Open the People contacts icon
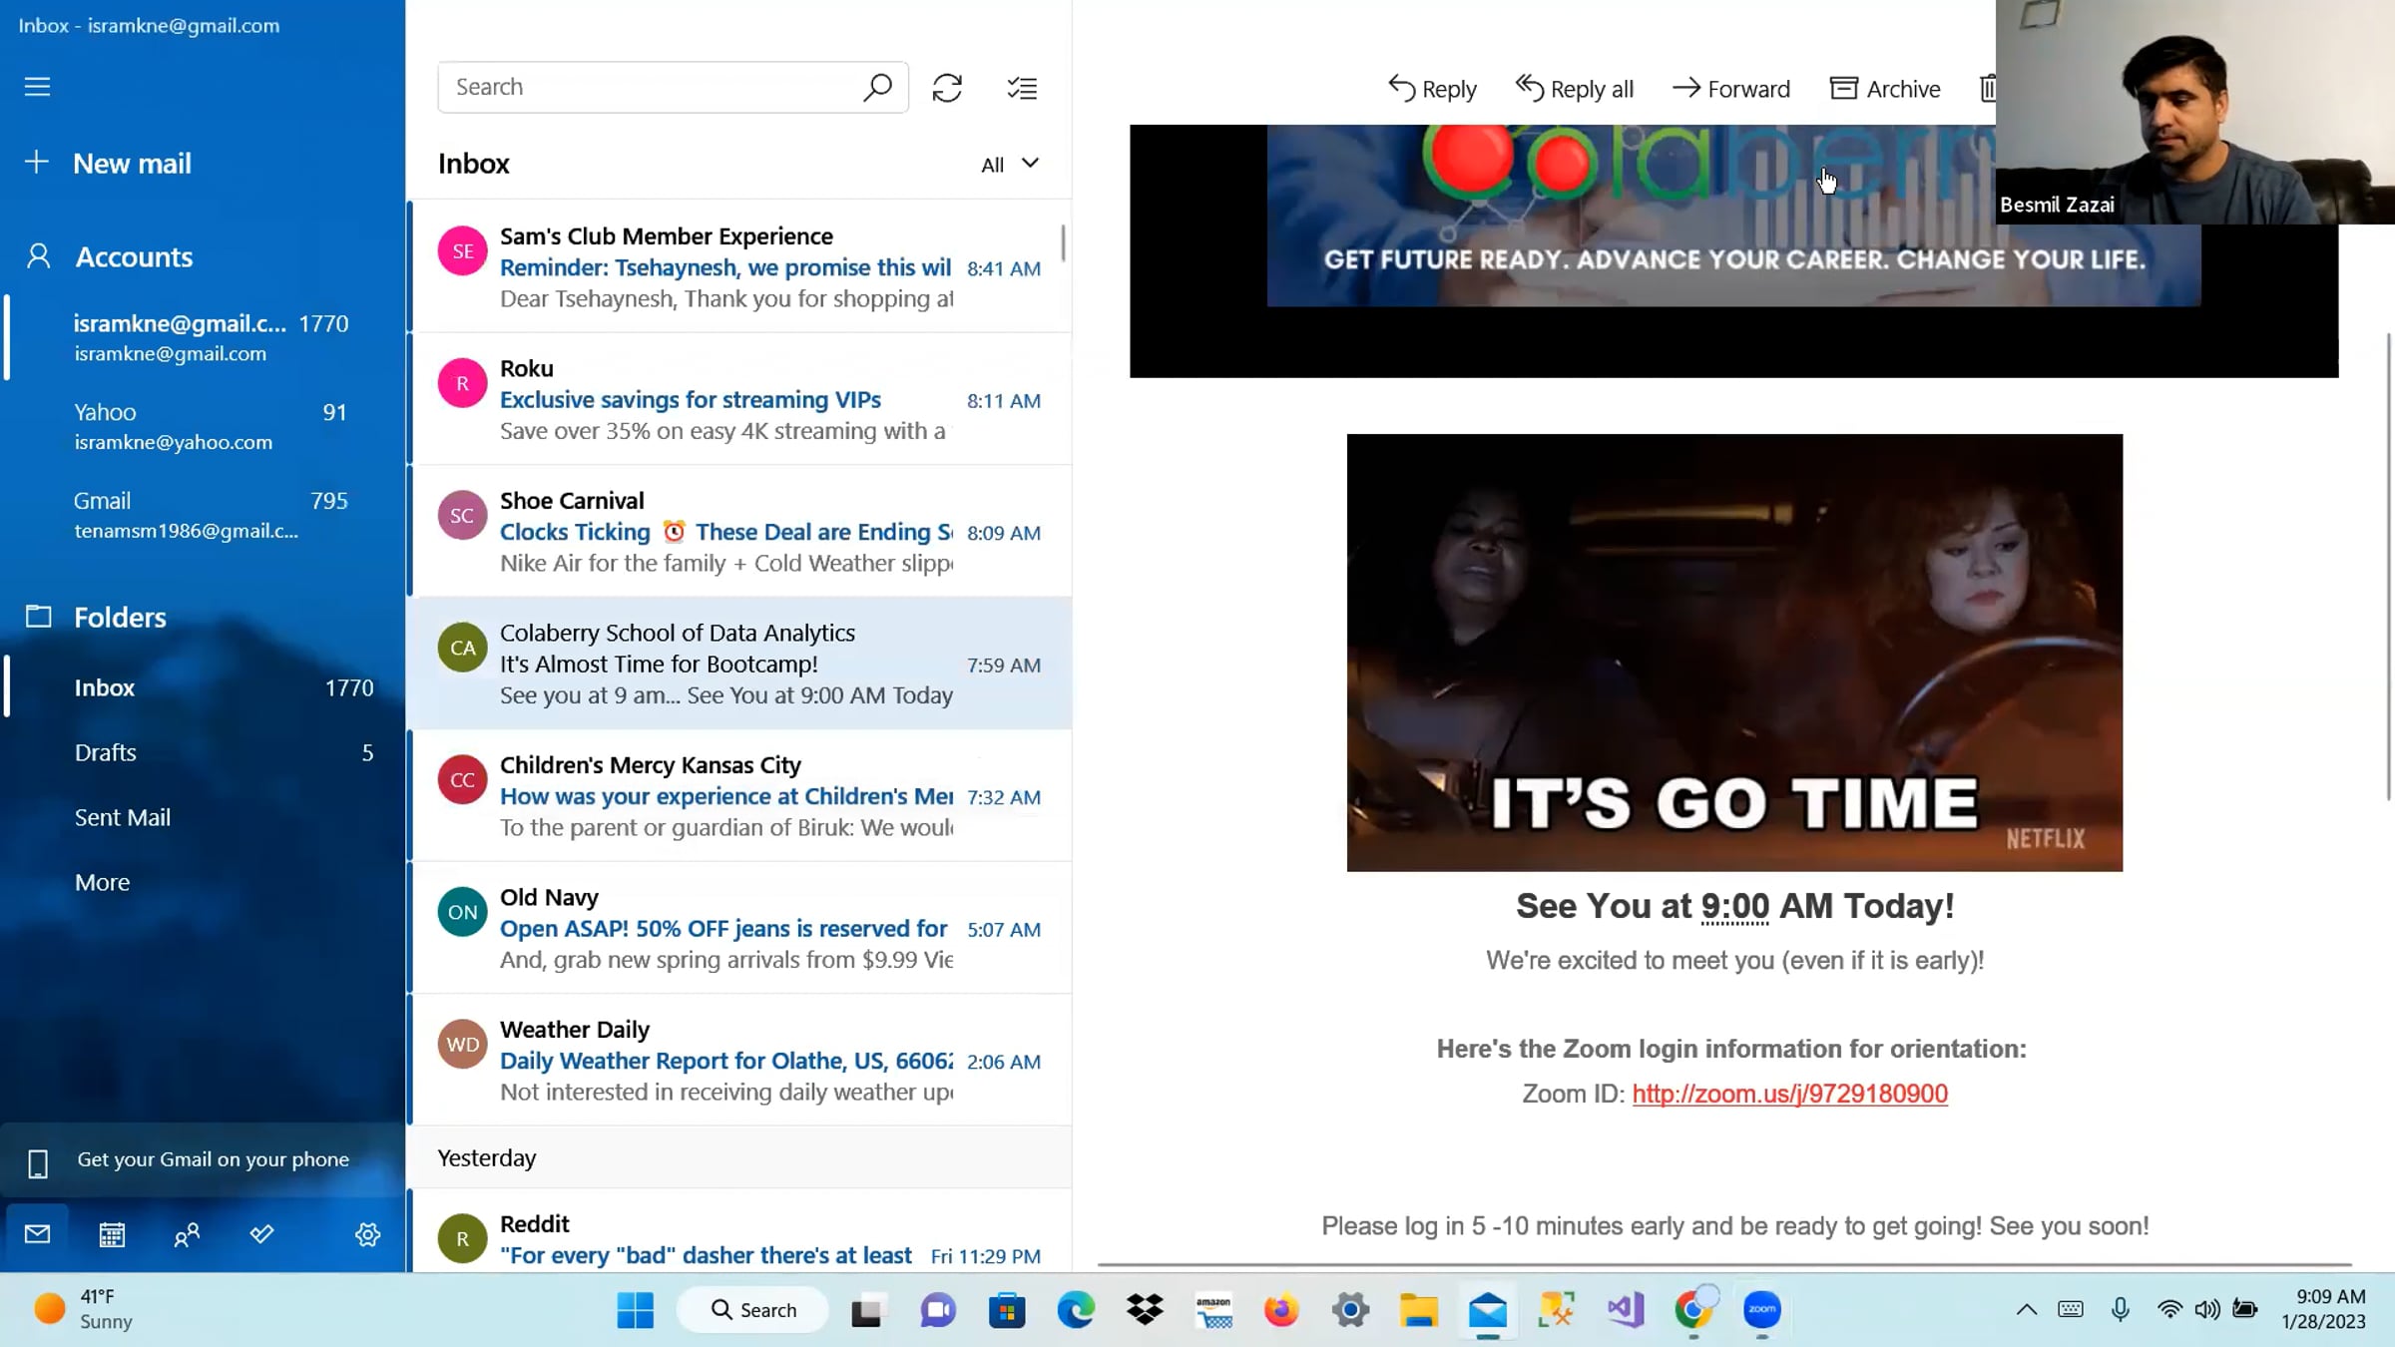This screenshot has height=1347, width=2395. click(187, 1235)
